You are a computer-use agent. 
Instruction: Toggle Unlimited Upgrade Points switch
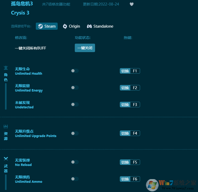point(75,133)
